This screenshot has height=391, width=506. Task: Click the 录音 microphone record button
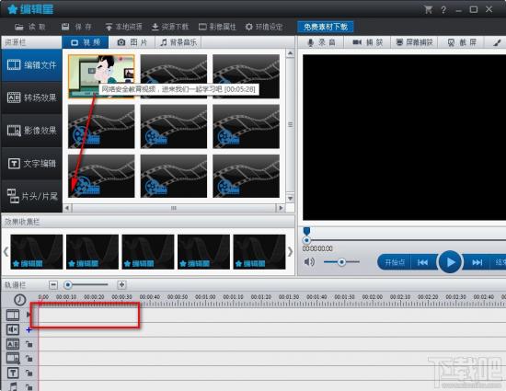coord(321,42)
